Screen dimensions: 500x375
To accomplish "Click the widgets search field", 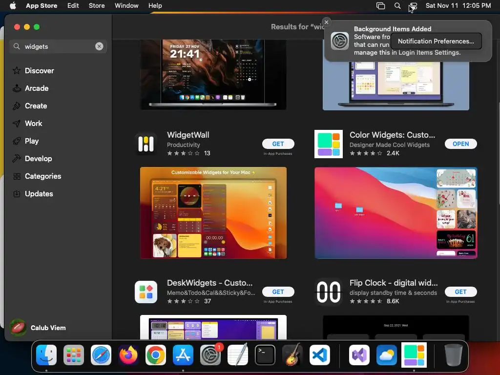I will (x=58, y=46).
